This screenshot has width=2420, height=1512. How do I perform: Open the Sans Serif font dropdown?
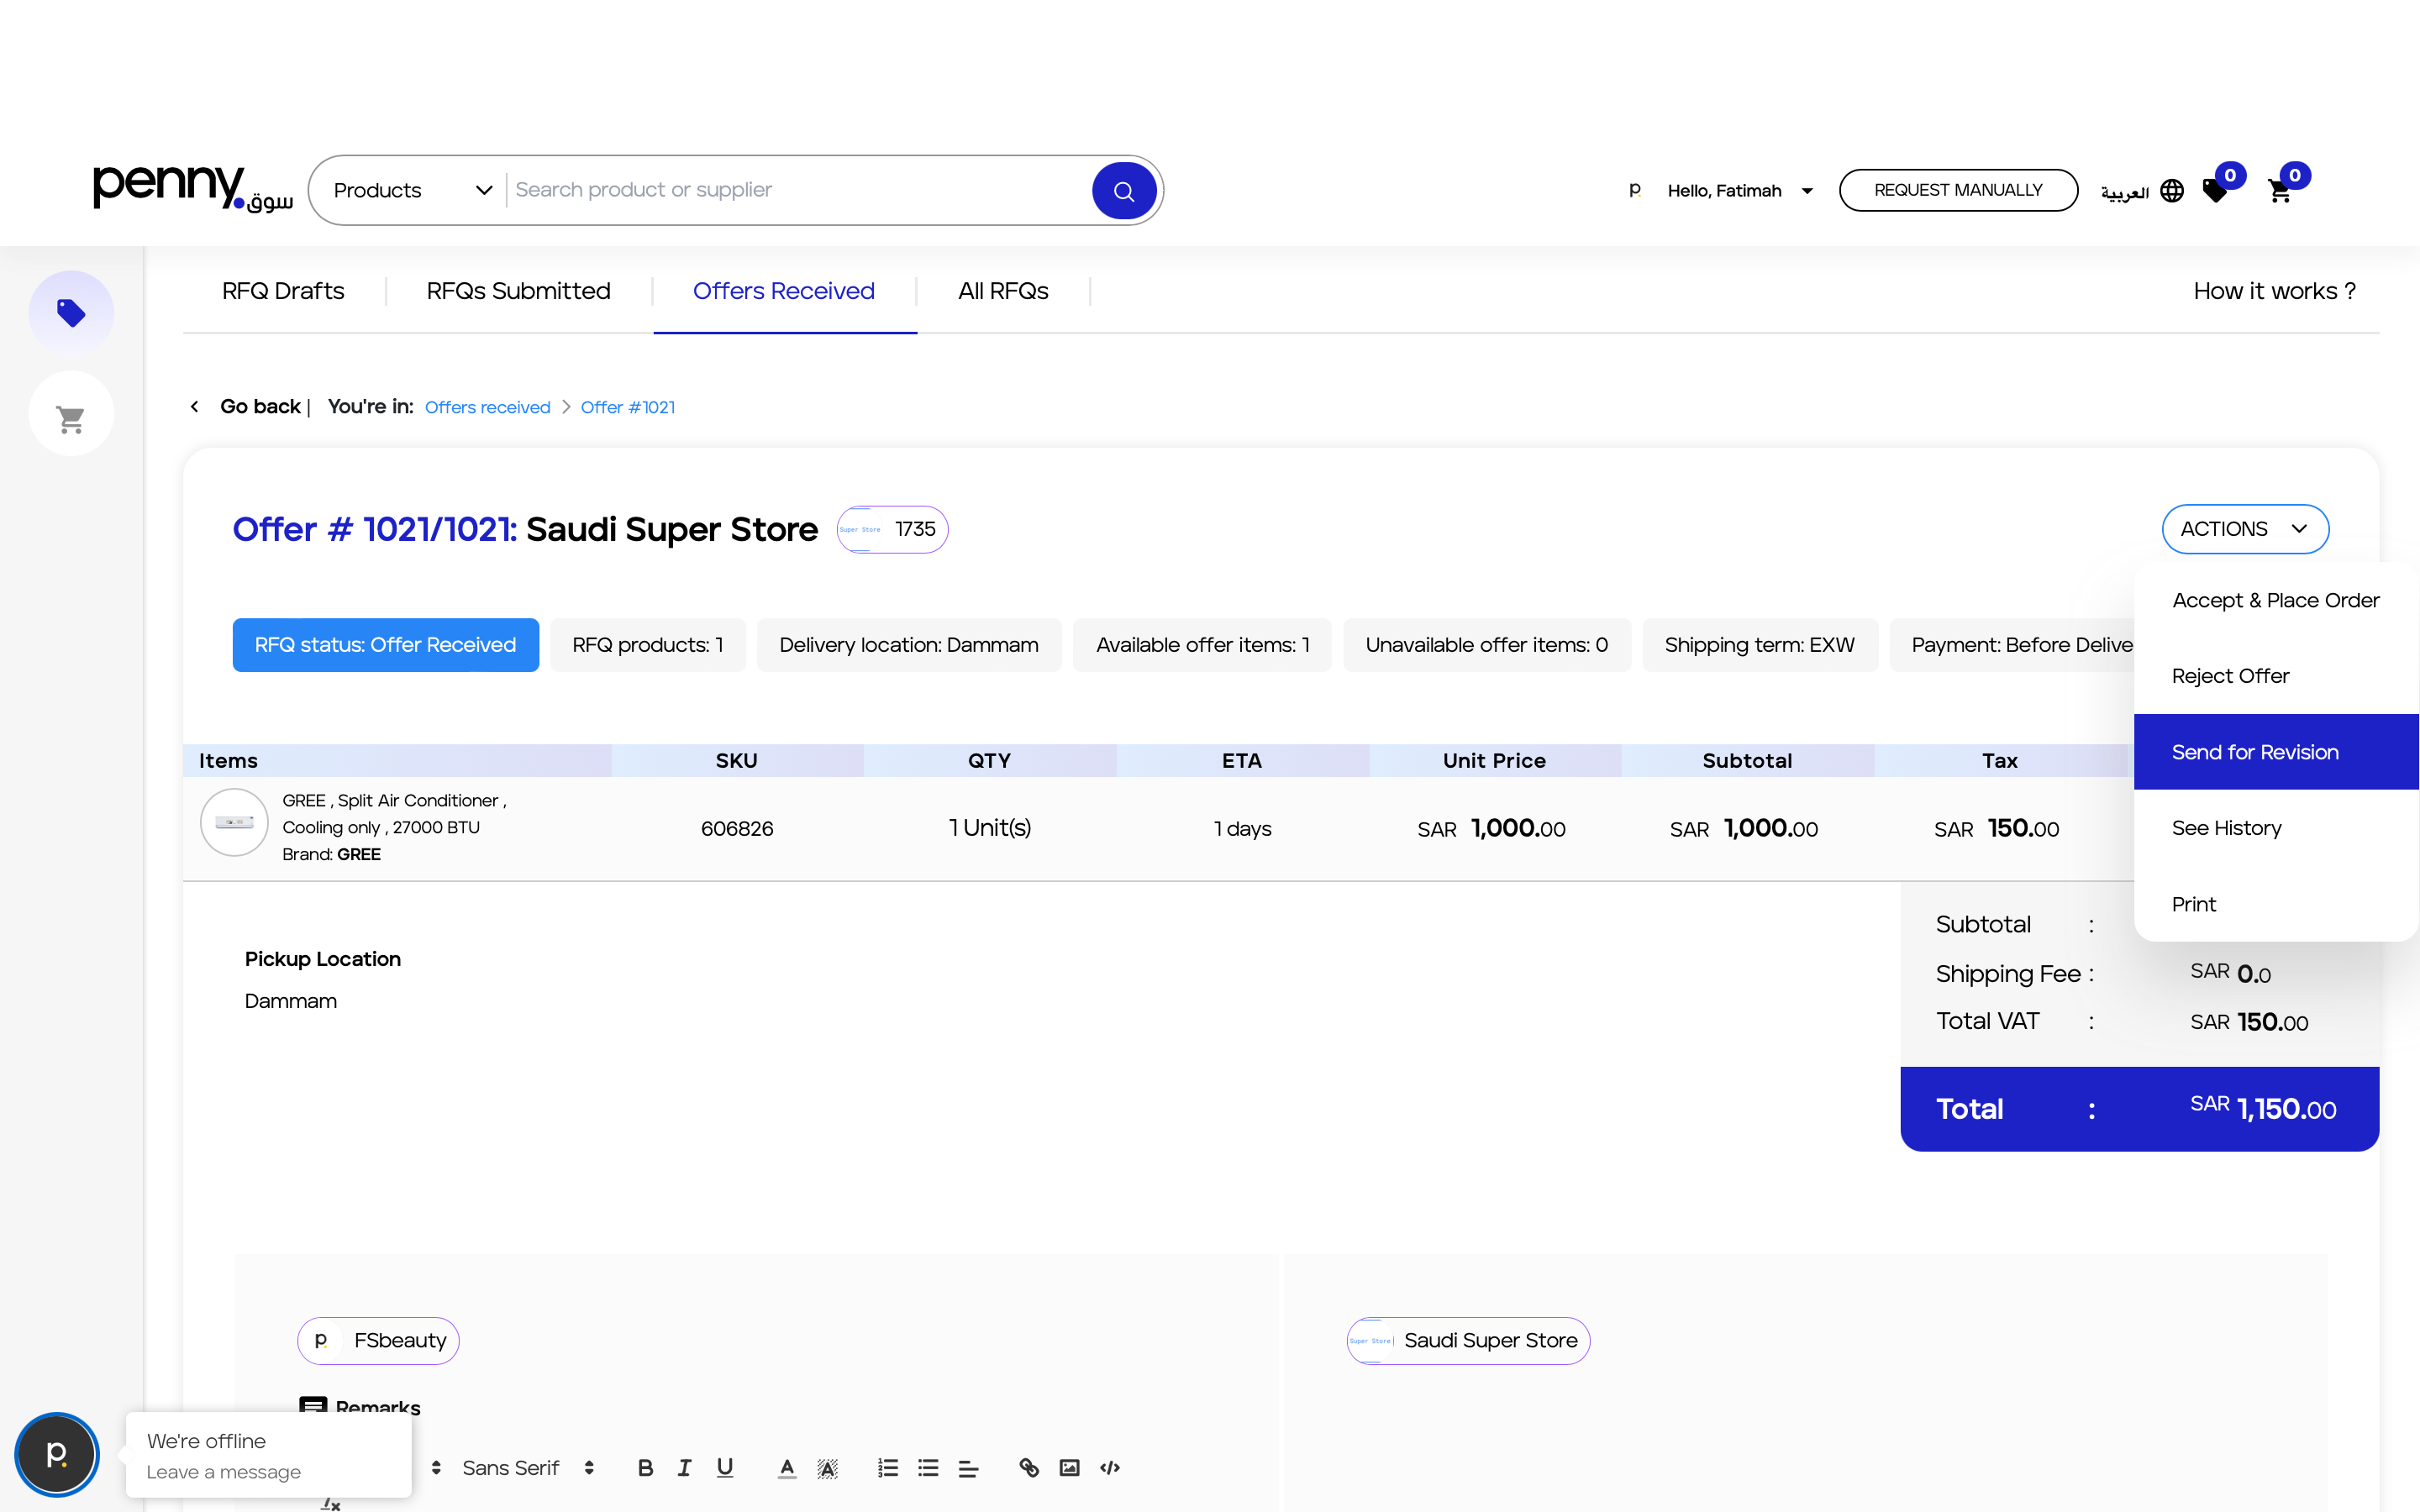528,1468
